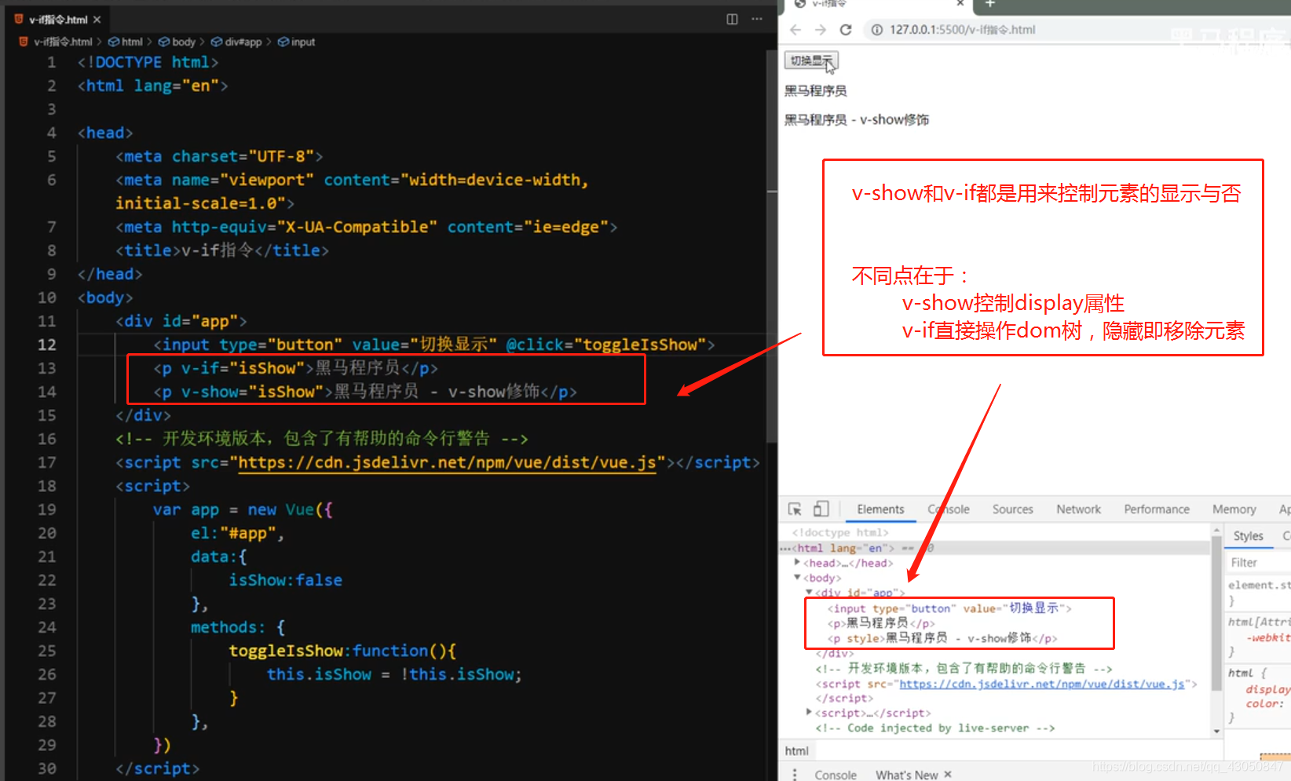The image size is (1291, 781).
Task: Click the browser forward arrow
Action: [x=821, y=30]
